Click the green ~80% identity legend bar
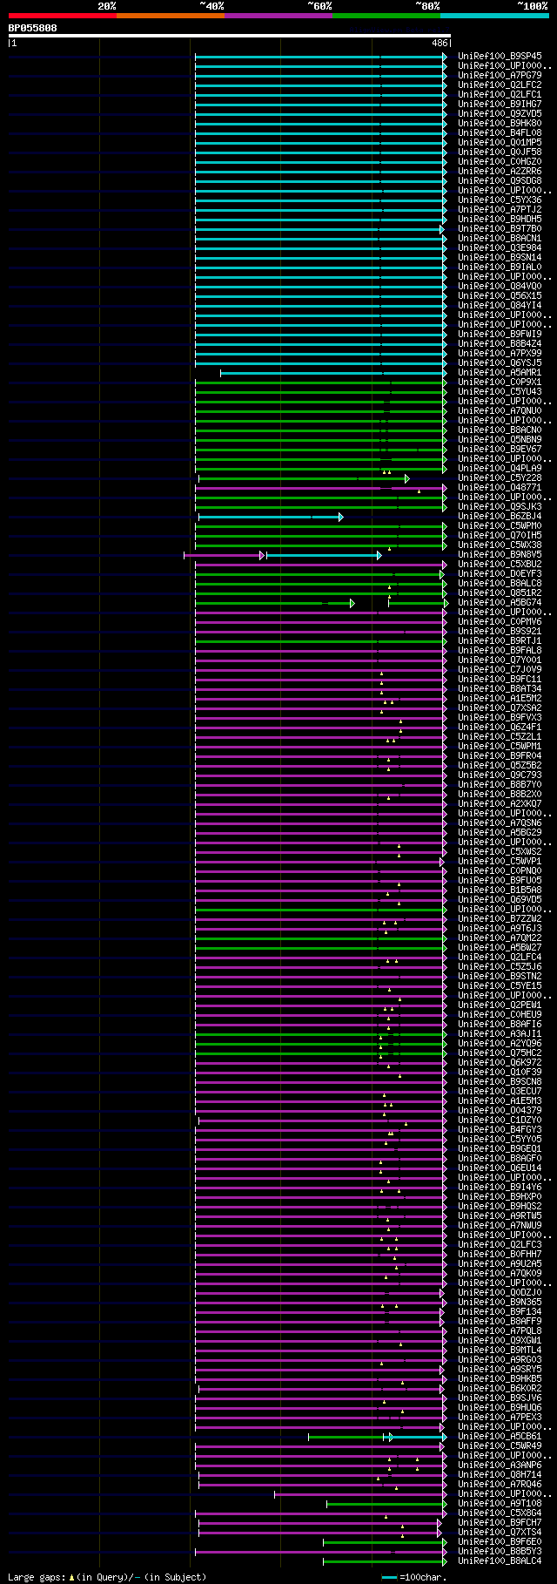 coord(386,15)
